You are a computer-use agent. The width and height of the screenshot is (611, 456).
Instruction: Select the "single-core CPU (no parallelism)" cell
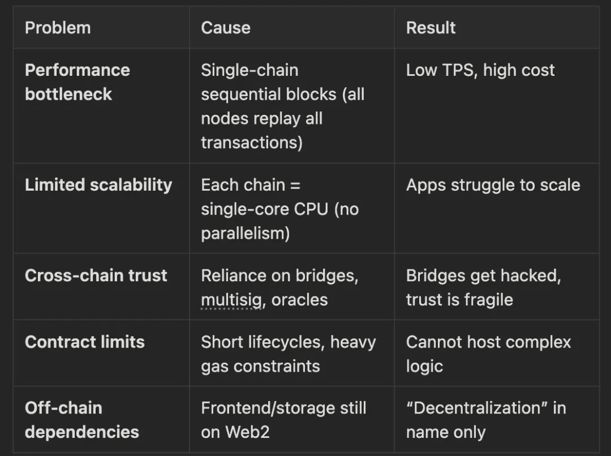[279, 209]
